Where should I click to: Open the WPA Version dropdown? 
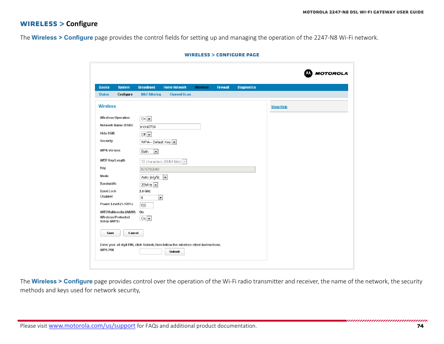click(149, 151)
